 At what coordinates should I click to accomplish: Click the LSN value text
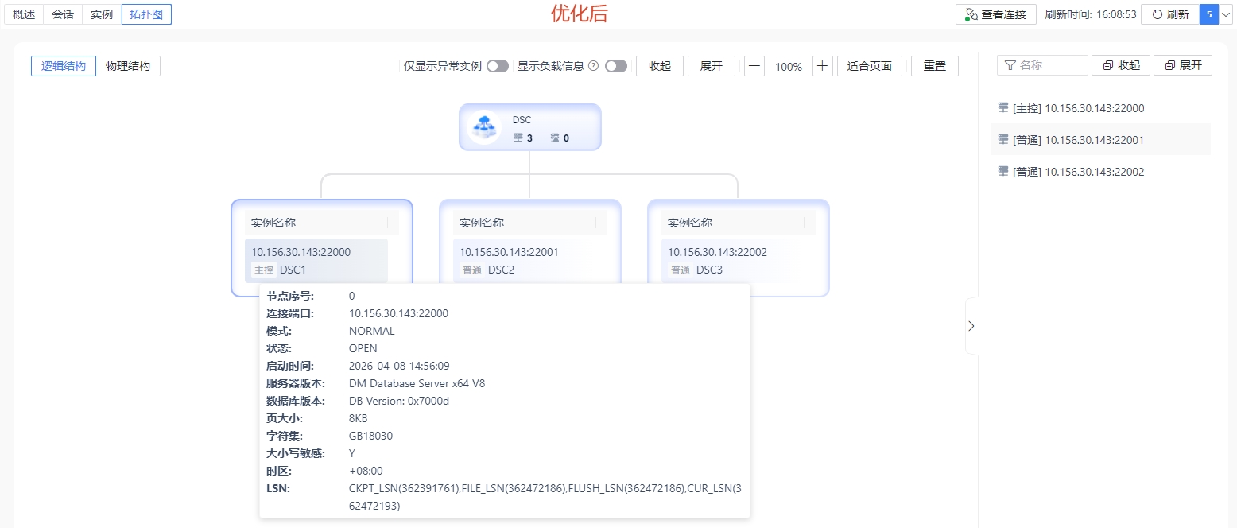click(545, 497)
